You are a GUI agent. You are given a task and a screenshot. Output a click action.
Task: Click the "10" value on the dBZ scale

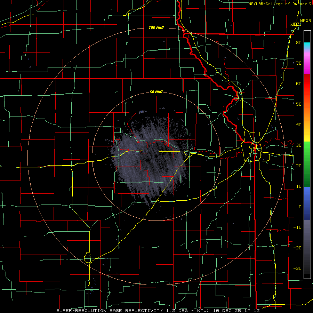tap(299, 186)
